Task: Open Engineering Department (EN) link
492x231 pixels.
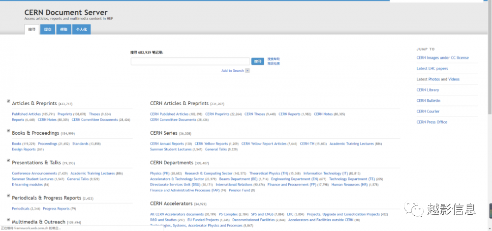Action: 295,179
